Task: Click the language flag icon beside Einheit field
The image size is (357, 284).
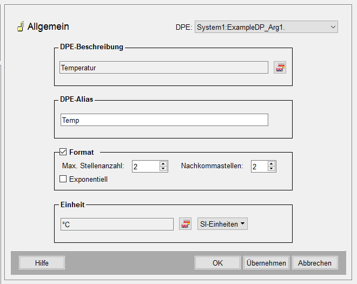Action: point(185,224)
